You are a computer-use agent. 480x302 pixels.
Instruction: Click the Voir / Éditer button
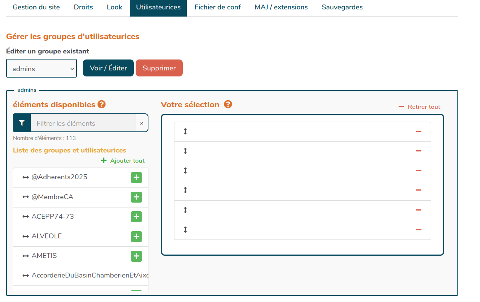(x=109, y=68)
